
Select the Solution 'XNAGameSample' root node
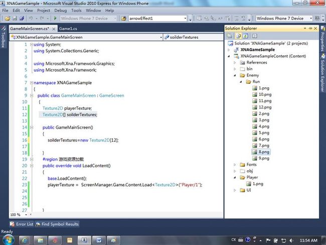pyautogui.click(x=268, y=43)
